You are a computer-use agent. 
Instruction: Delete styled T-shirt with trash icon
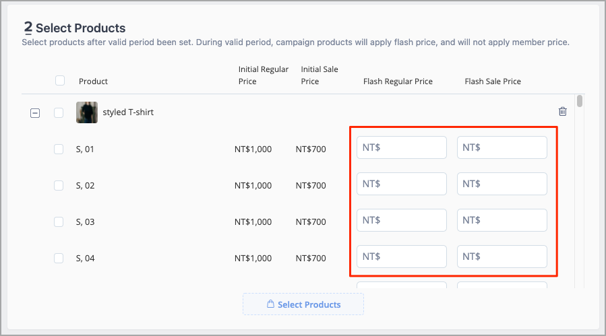tap(563, 112)
